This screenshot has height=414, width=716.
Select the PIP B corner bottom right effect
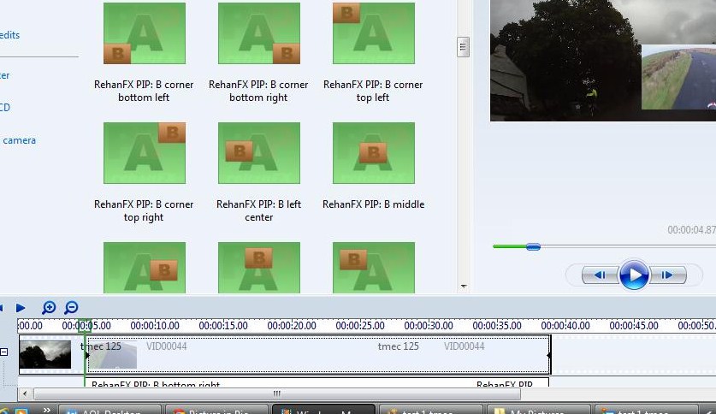[x=258, y=34]
